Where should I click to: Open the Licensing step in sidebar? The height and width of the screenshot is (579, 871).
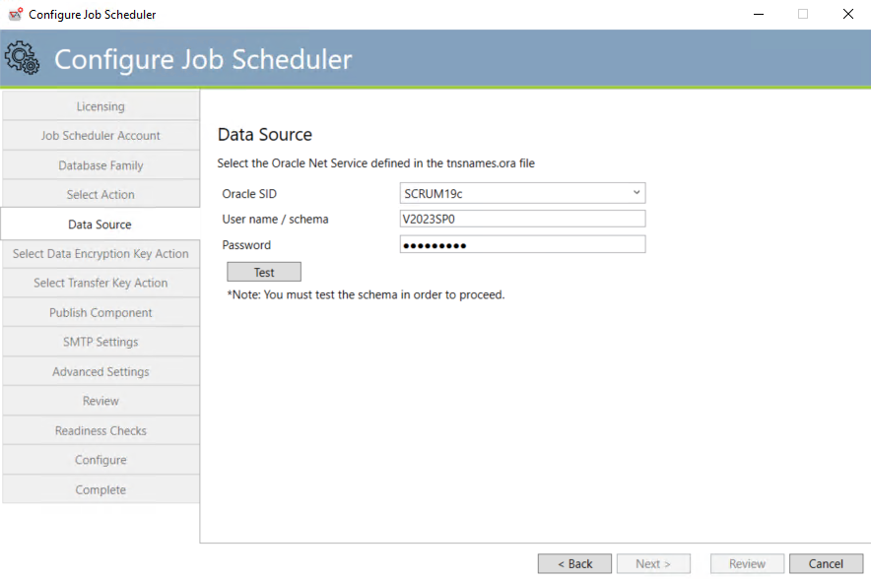pyautogui.click(x=100, y=106)
